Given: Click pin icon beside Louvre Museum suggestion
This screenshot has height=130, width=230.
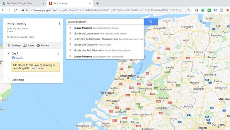Looking at the screenshot, I should click(x=70, y=28).
